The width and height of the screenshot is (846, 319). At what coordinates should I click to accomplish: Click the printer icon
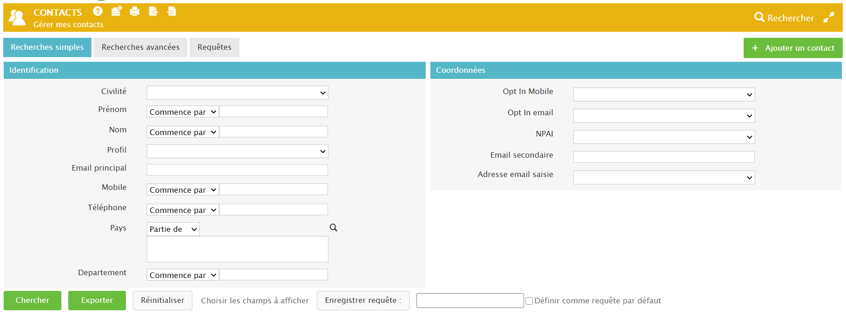click(135, 12)
